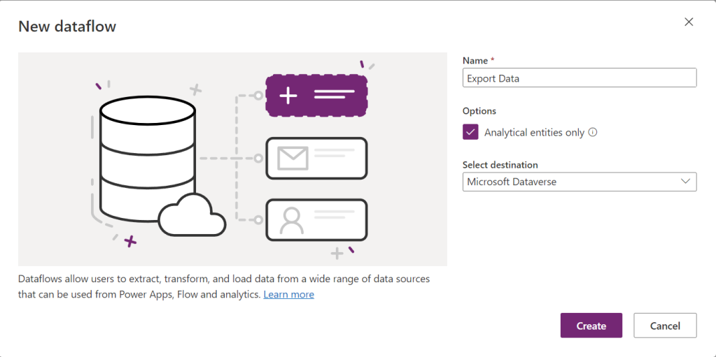Click the Options heading
The height and width of the screenshot is (357, 716).
click(x=479, y=111)
